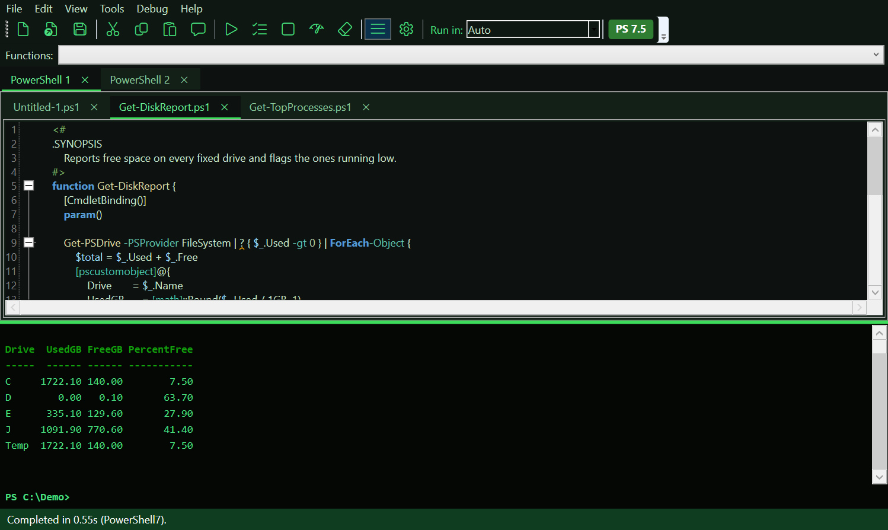Toggle the script pane layout button

(x=378, y=29)
